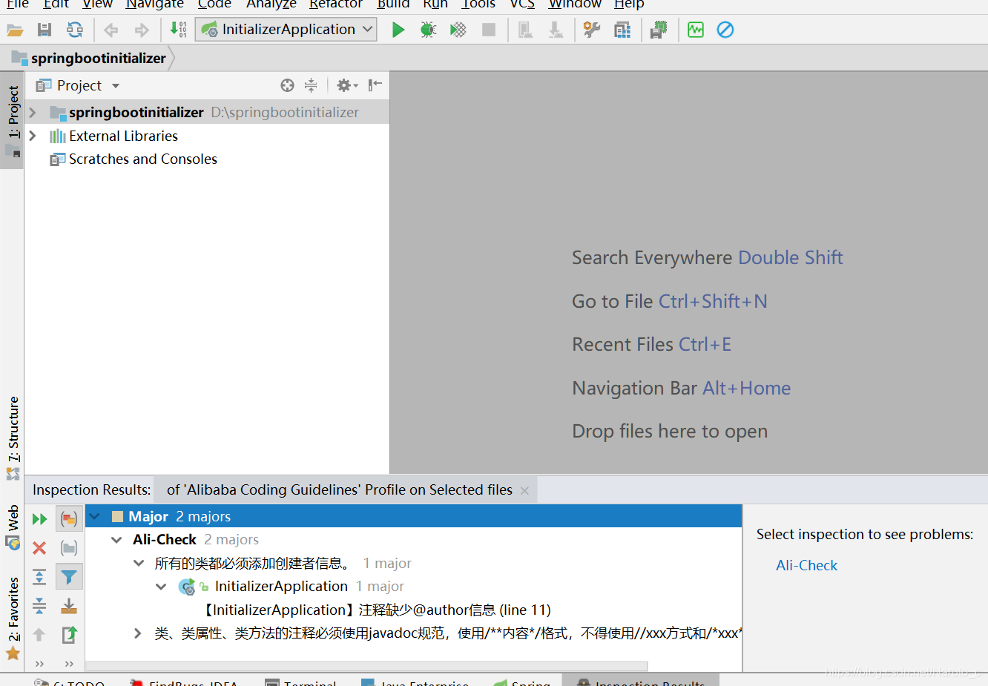Show more second-column toolbar actions chevron

(69, 664)
